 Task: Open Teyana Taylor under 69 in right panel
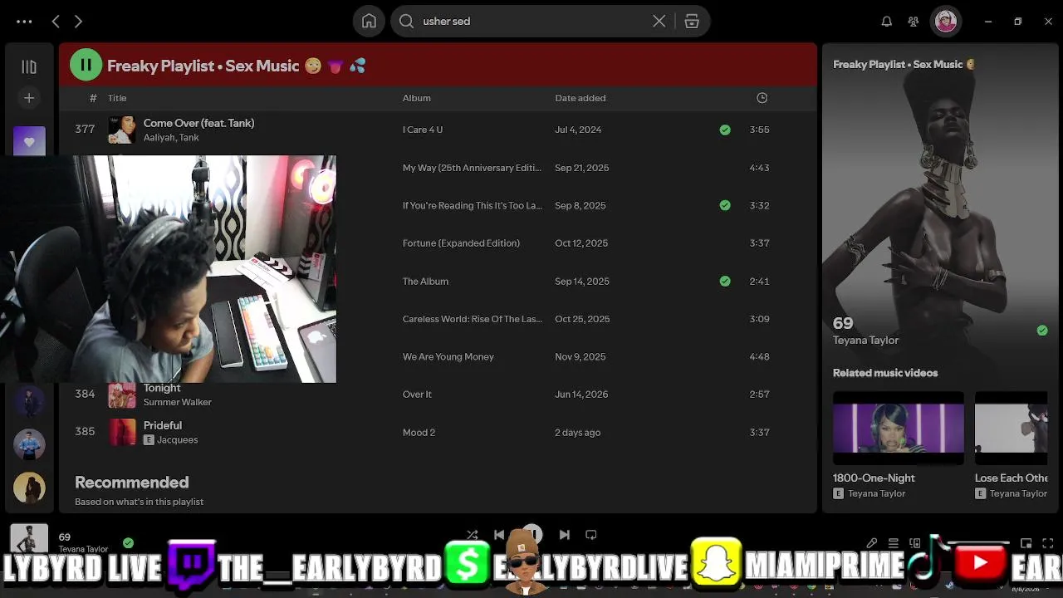point(865,341)
